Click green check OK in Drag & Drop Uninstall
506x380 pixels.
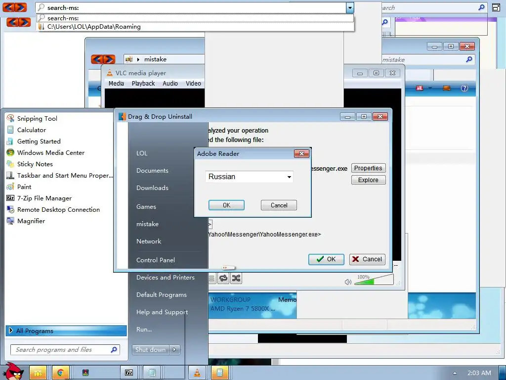[x=326, y=259]
